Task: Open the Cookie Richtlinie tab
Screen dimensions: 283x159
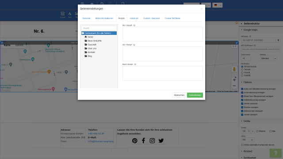Action: 172,19
